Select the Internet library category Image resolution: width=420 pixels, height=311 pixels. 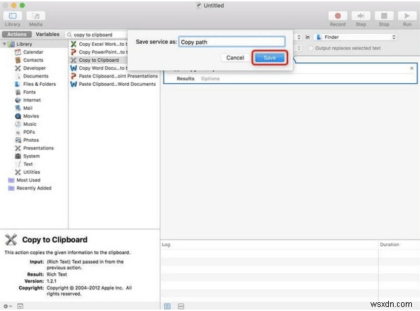(x=32, y=100)
